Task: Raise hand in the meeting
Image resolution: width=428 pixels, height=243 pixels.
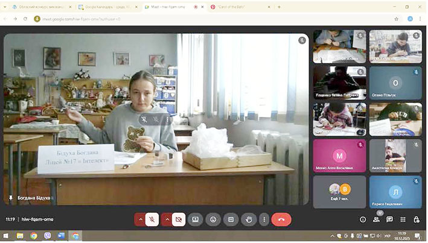Action: click(x=248, y=219)
